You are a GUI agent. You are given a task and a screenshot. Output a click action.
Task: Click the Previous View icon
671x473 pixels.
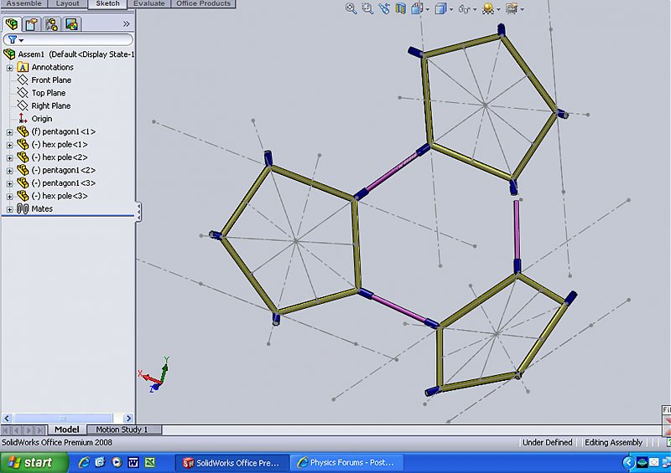click(384, 9)
